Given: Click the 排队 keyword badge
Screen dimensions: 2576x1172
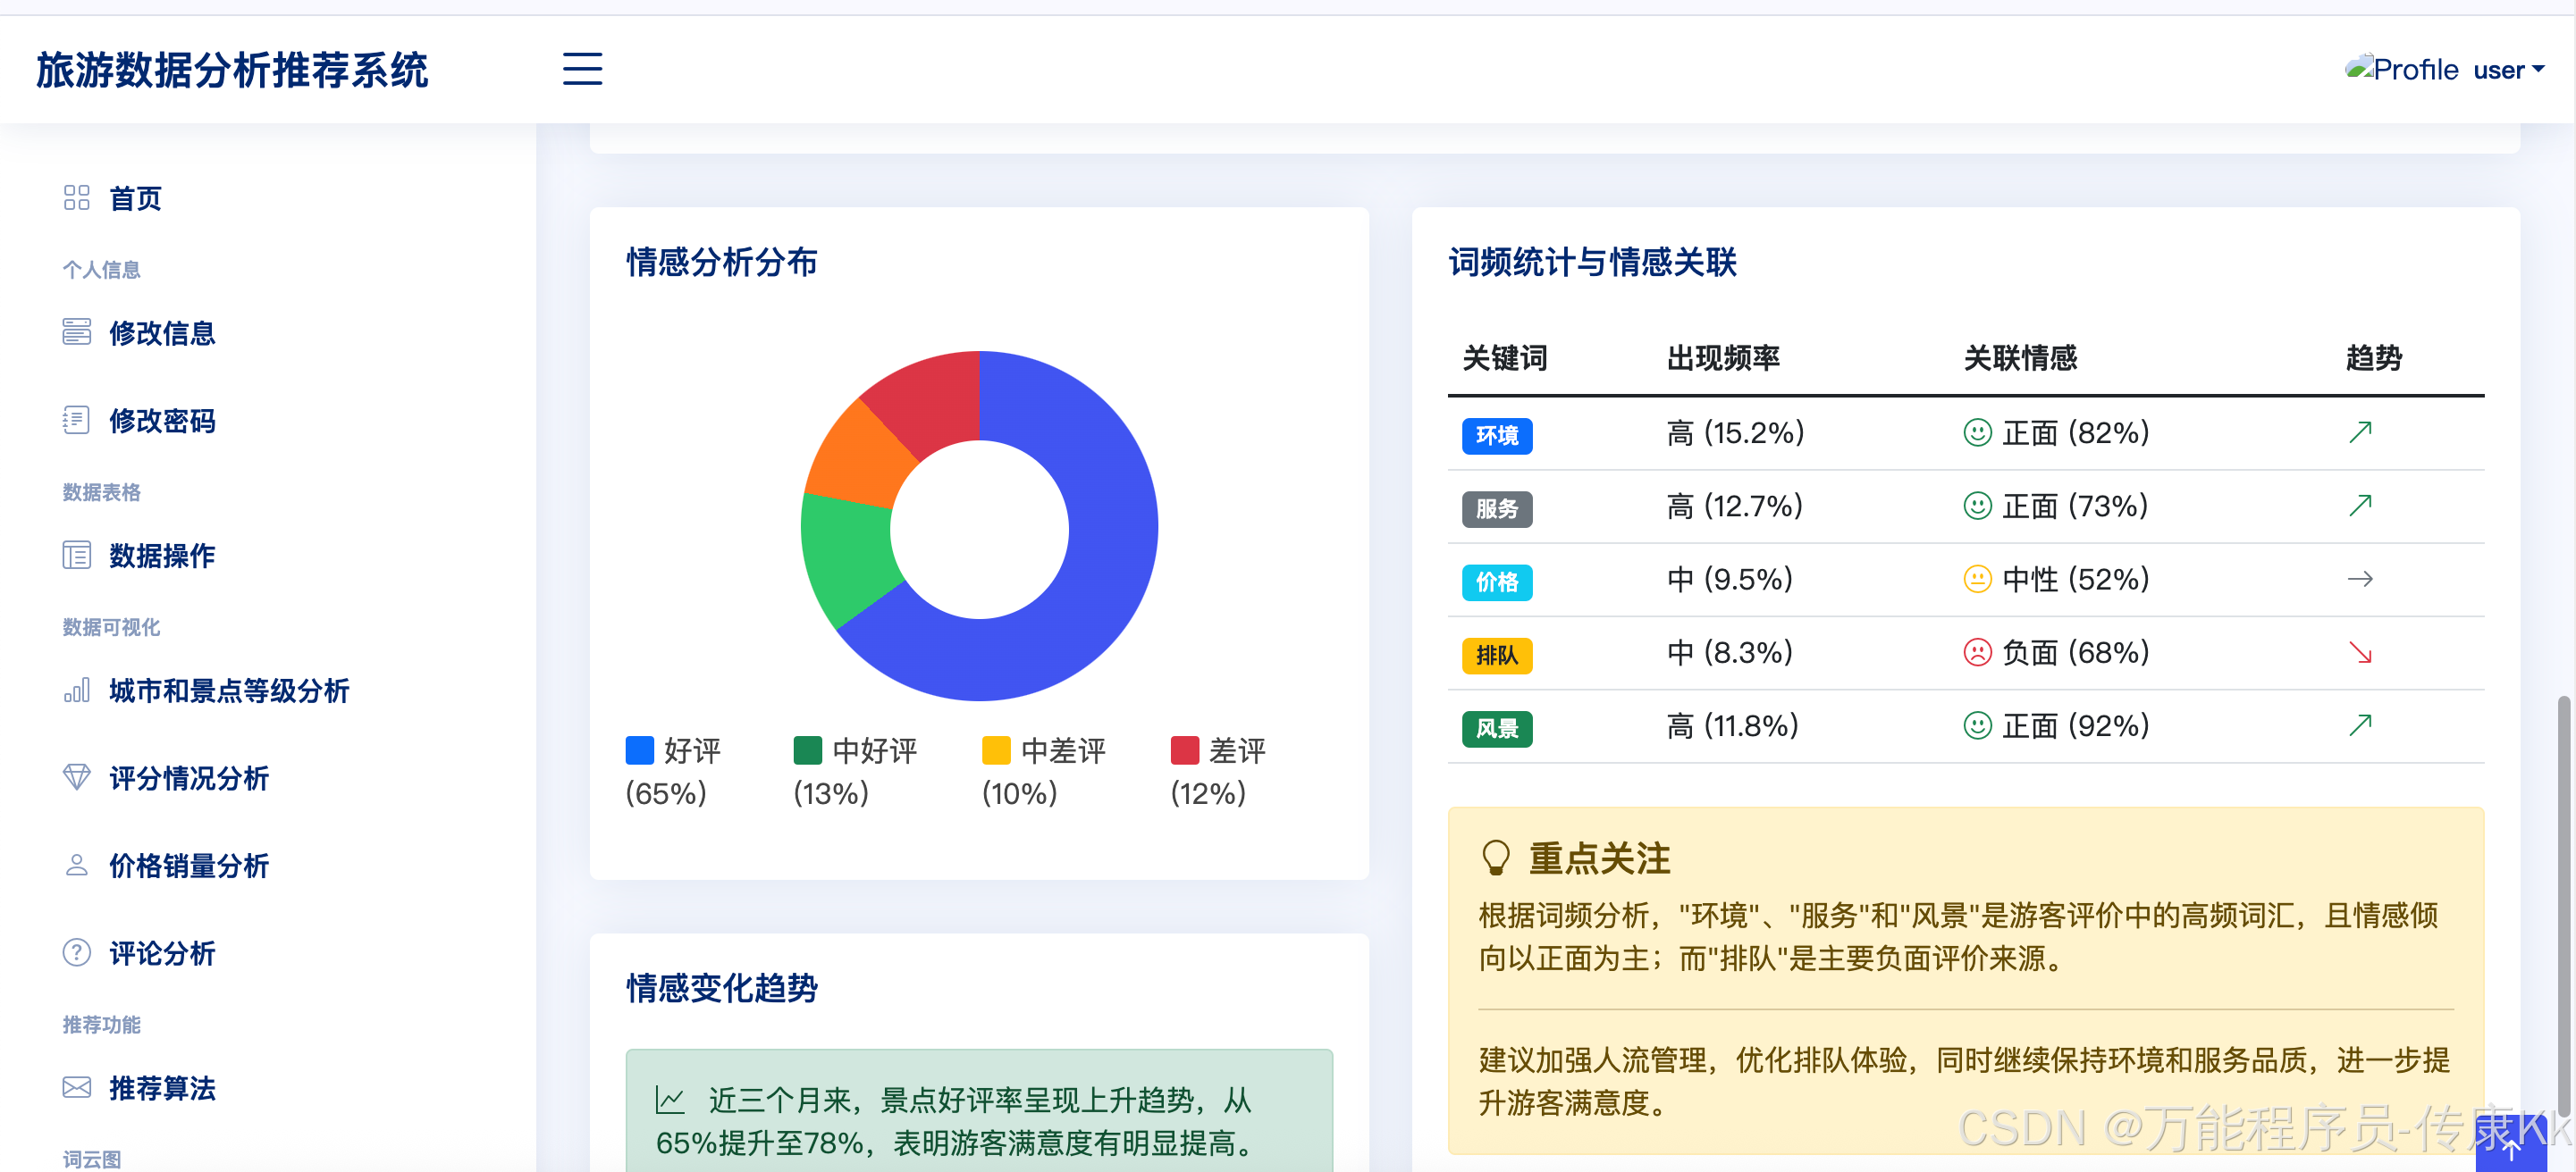Looking at the screenshot, I should point(1496,656).
